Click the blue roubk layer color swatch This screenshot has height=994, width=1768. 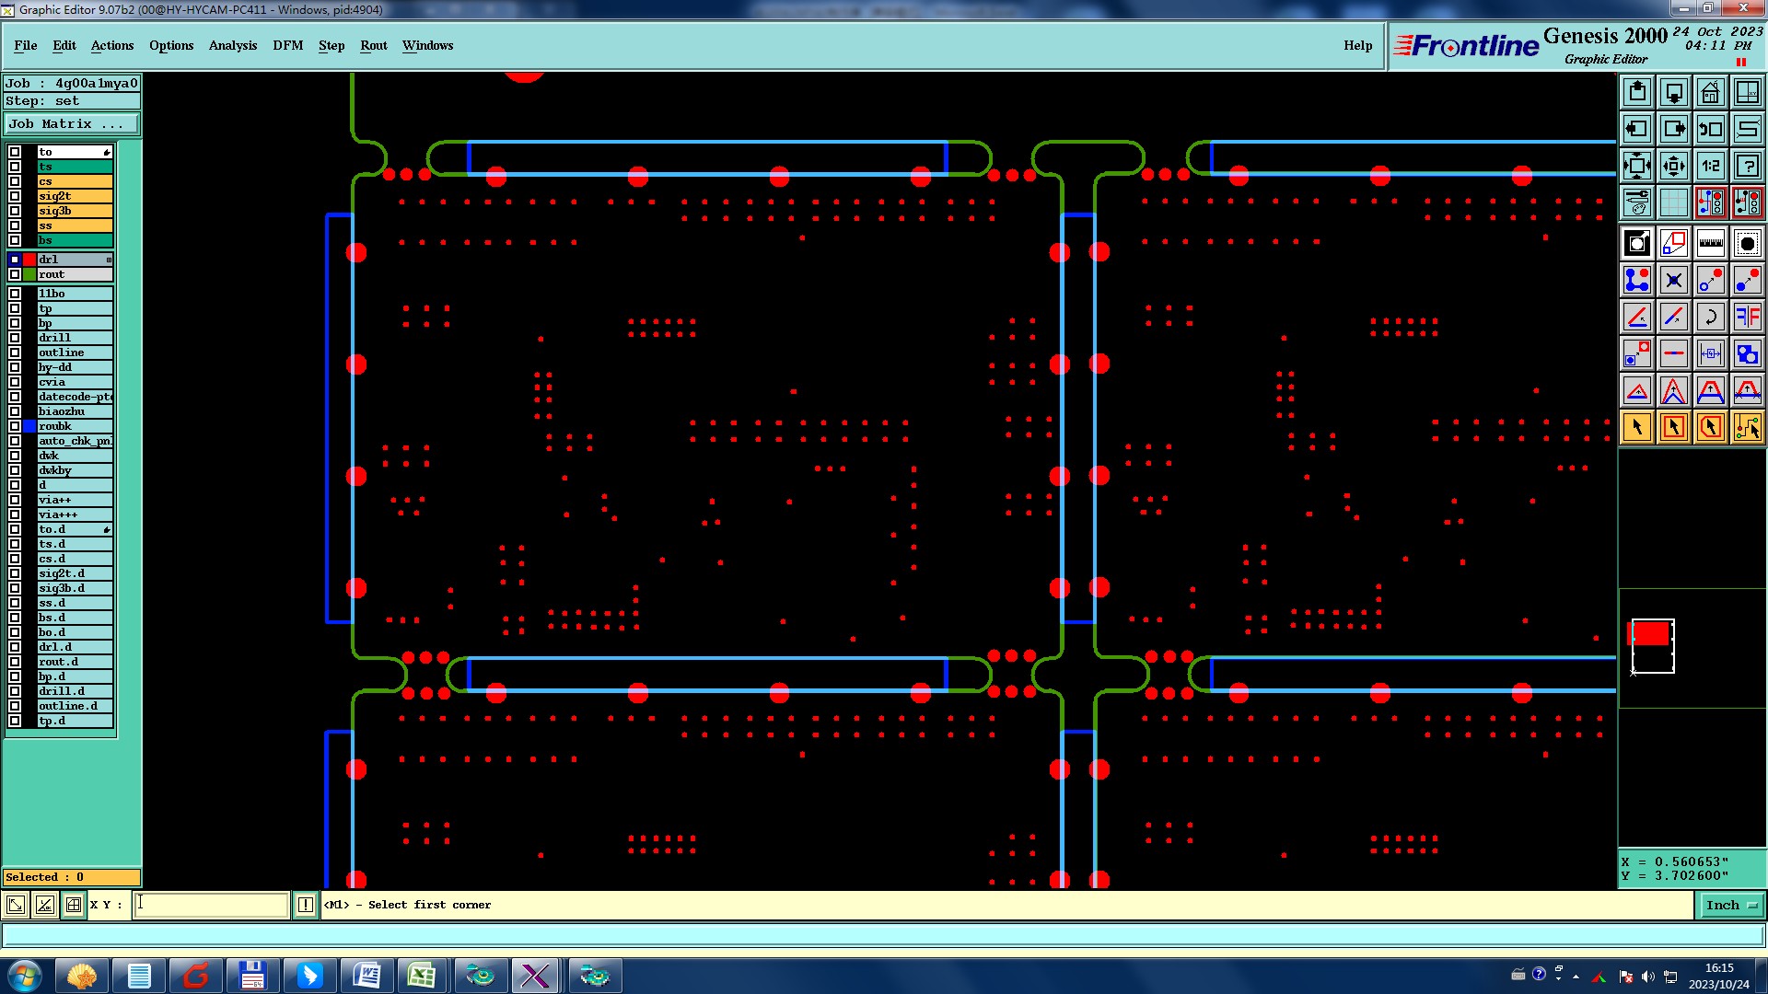coord(29,426)
